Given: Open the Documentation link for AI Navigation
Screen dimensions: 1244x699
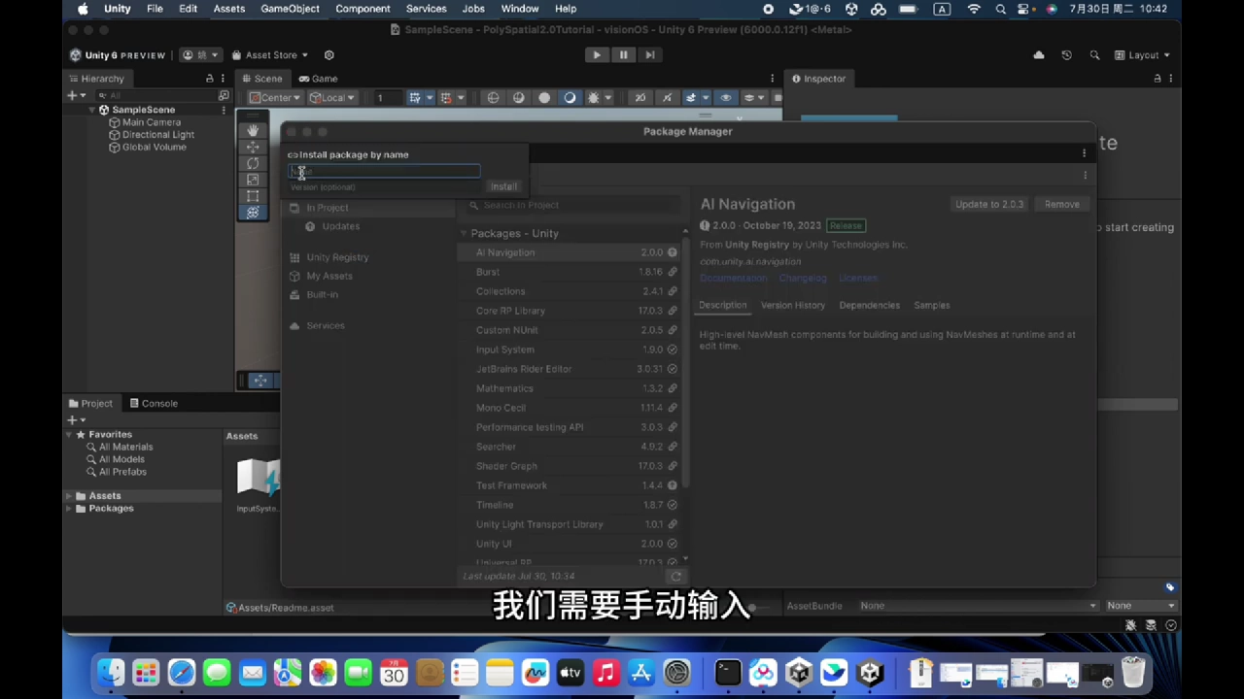Looking at the screenshot, I should click(x=734, y=278).
